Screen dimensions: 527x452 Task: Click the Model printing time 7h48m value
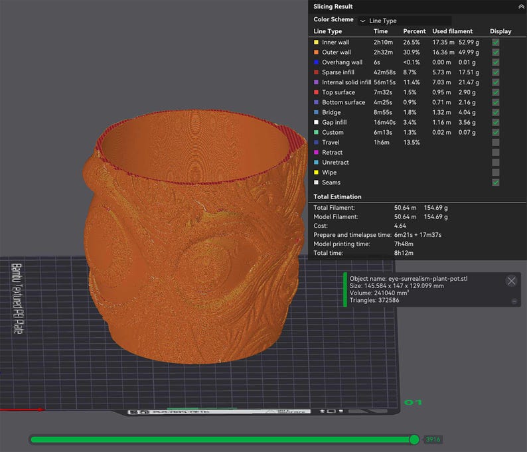(404, 244)
